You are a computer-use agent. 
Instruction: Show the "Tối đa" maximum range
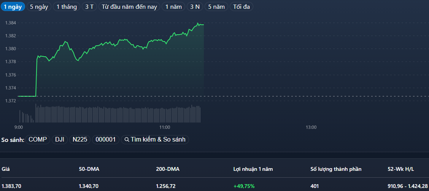pyautogui.click(x=242, y=7)
